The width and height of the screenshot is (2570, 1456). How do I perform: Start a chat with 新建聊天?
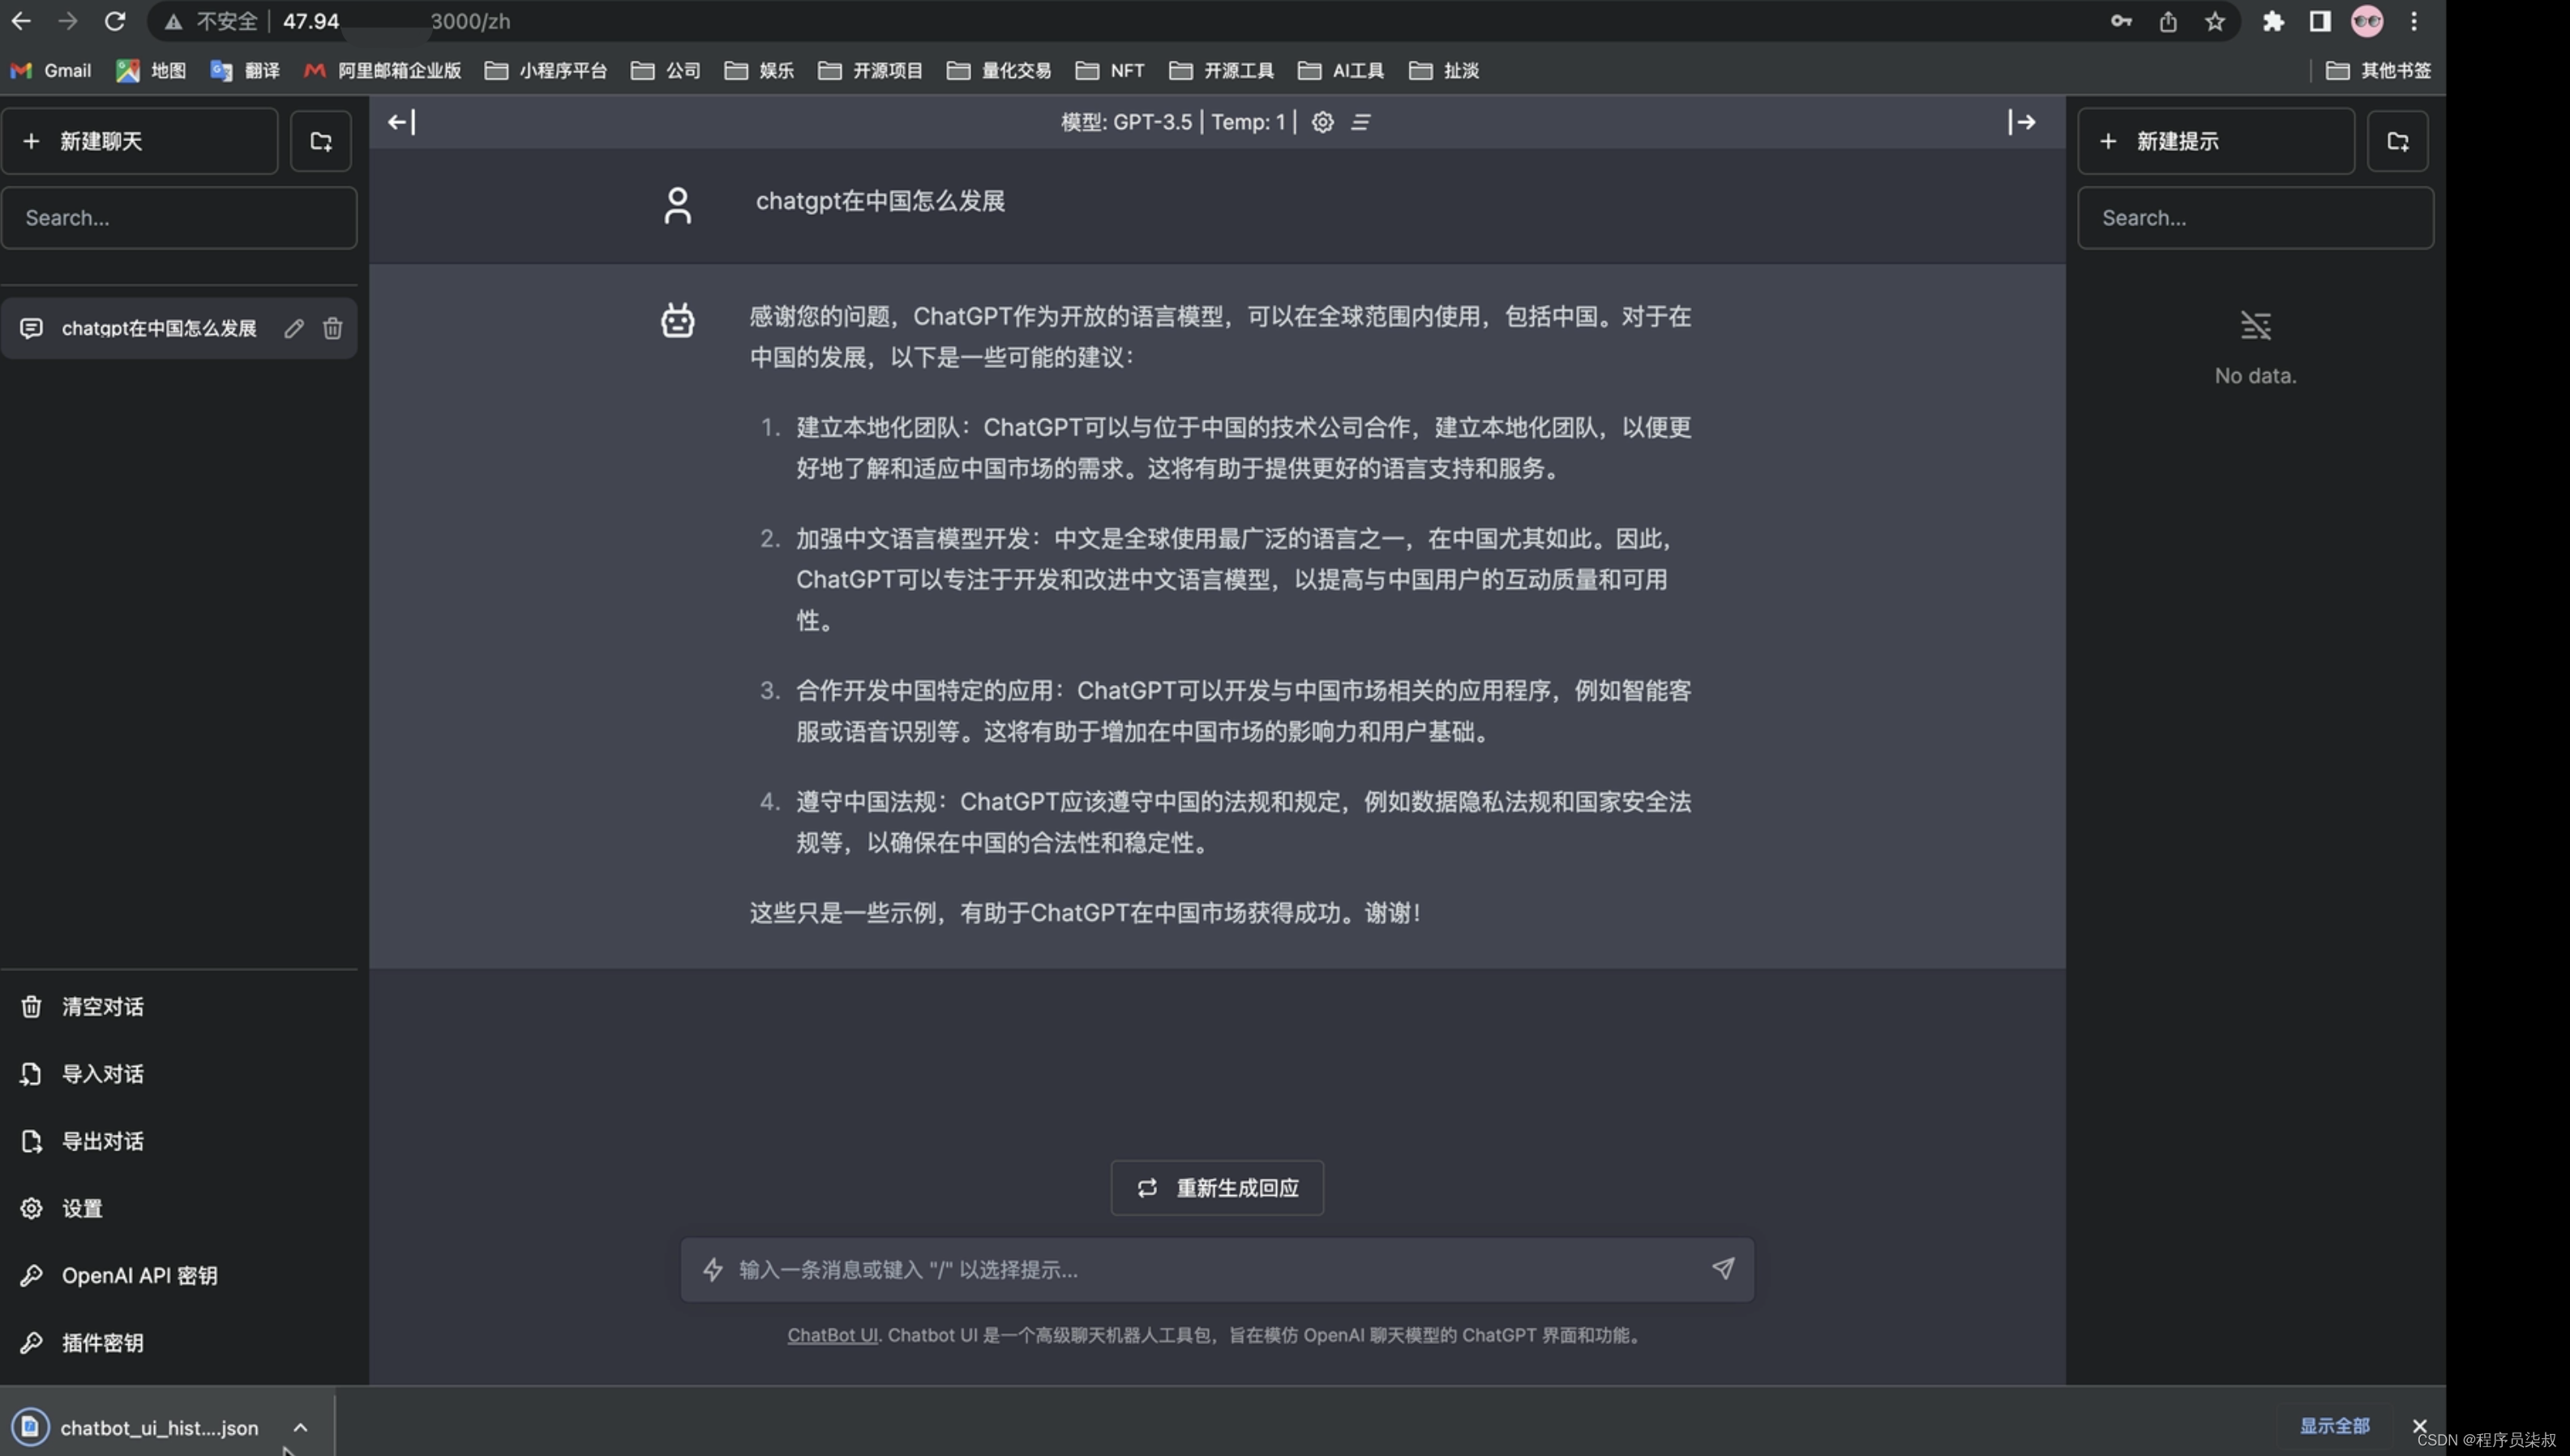140,141
